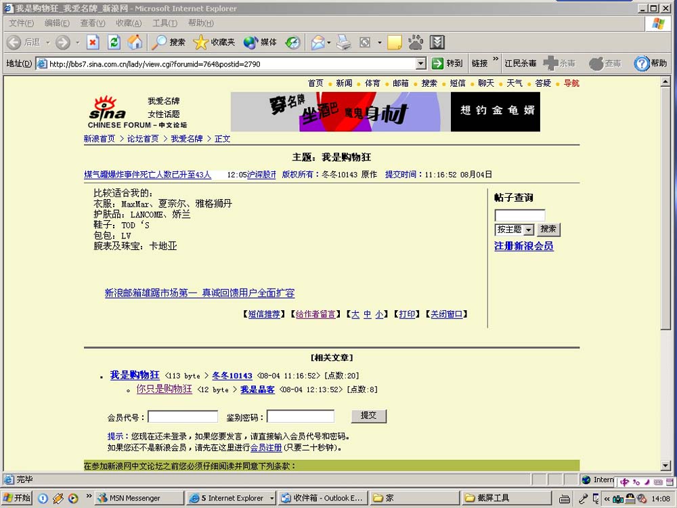Open address bar dropdown arrow
The image size is (677, 508).
tap(421, 64)
